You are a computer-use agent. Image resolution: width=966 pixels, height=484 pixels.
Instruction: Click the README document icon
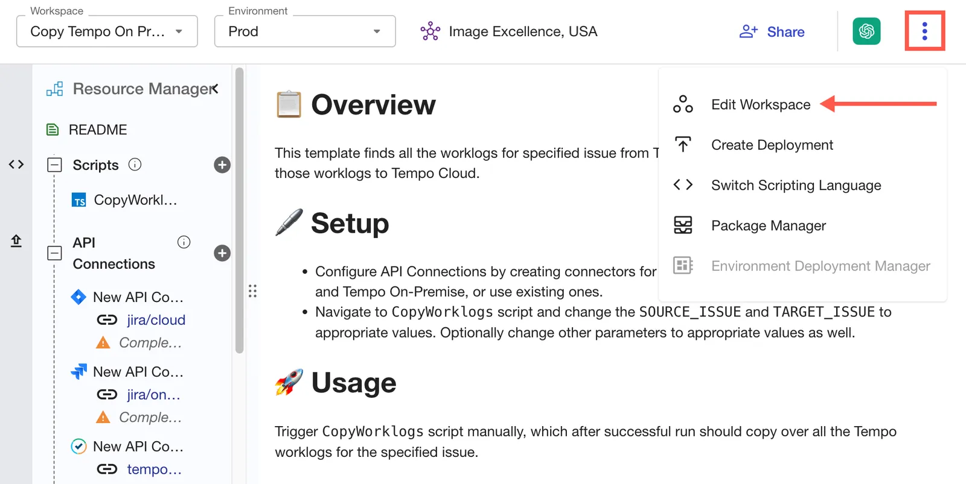(x=53, y=130)
